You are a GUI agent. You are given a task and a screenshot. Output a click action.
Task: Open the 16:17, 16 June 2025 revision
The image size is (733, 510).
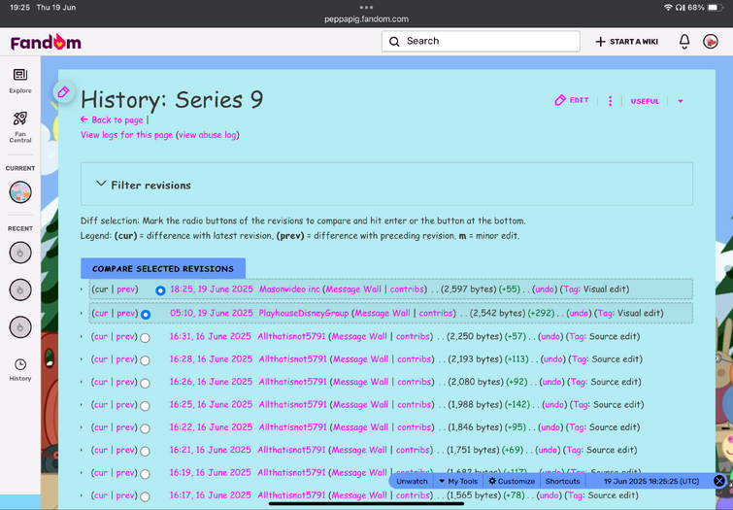coord(210,495)
